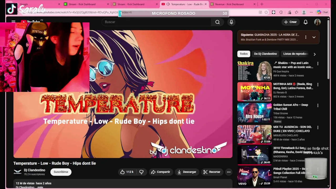Click the main Temperature video player
Viewport: 336px width, 189px height.
[123, 94]
